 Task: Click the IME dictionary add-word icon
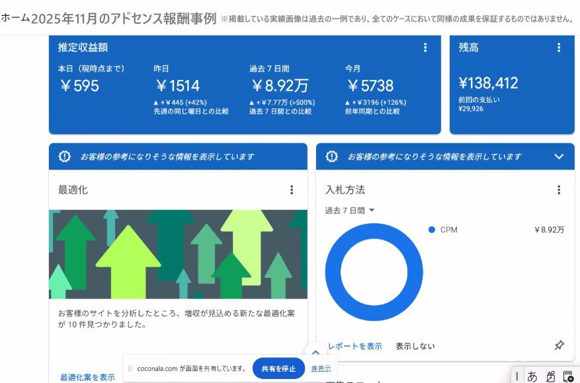568,376
